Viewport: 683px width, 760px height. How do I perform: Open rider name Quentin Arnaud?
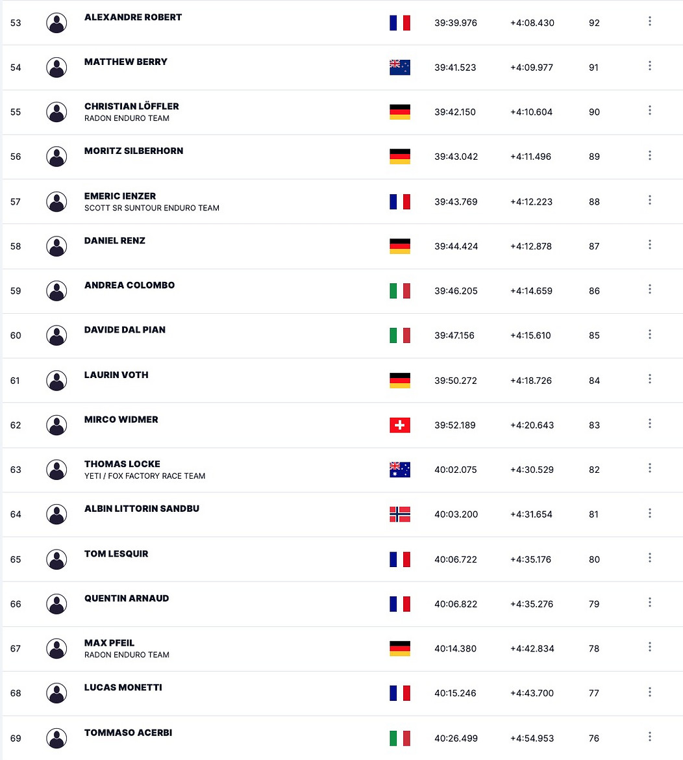point(127,598)
